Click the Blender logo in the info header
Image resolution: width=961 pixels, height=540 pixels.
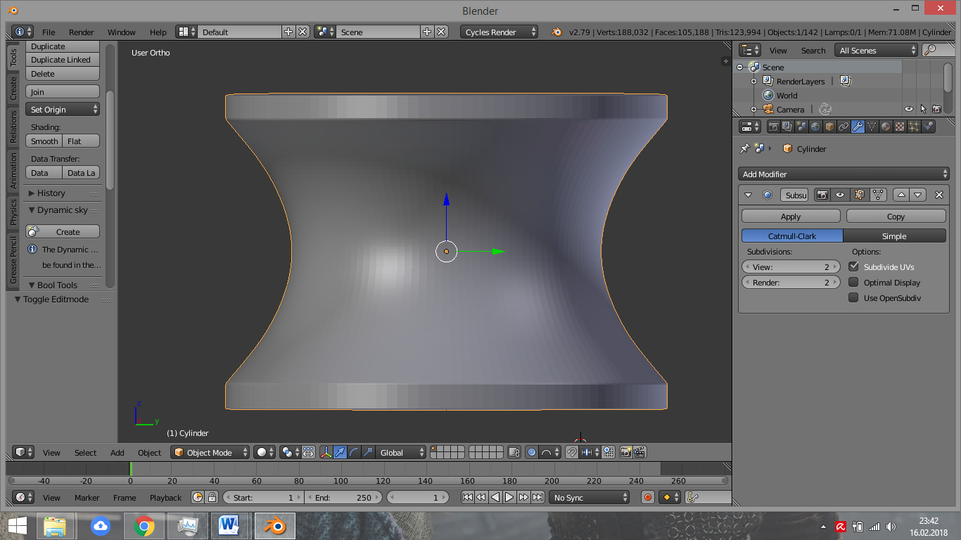556,32
